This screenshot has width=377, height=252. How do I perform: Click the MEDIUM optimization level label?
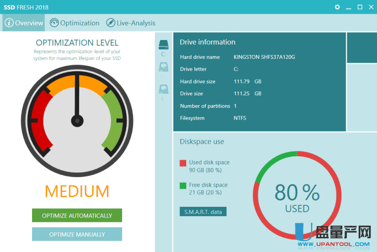[77, 191]
